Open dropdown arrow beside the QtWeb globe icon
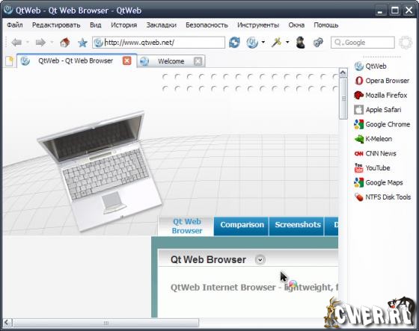This screenshot has height=331, width=419. point(263,42)
